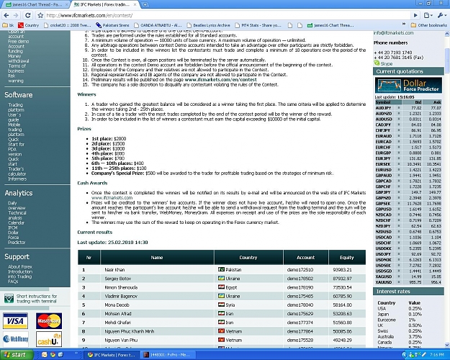Click the clock showing 7:16 PM in system tray
The width and height of the screenshot is (450, 360).
pos(437,355)
